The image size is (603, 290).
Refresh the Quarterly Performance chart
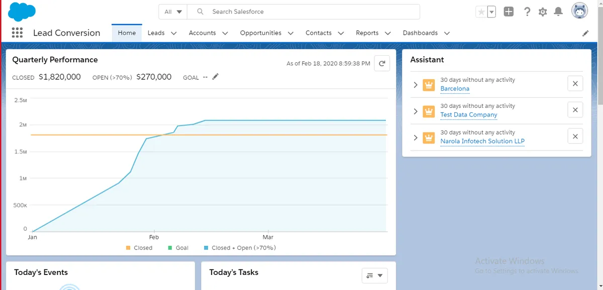pyautogui.click(x=382, y=63)
